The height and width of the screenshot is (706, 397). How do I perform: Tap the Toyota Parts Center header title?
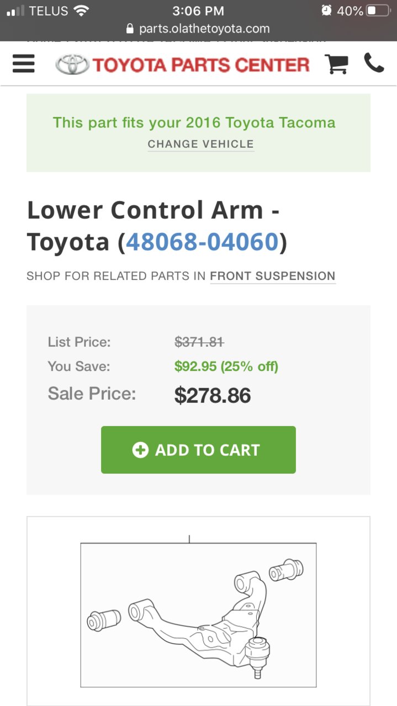click(x=201, y=65)
